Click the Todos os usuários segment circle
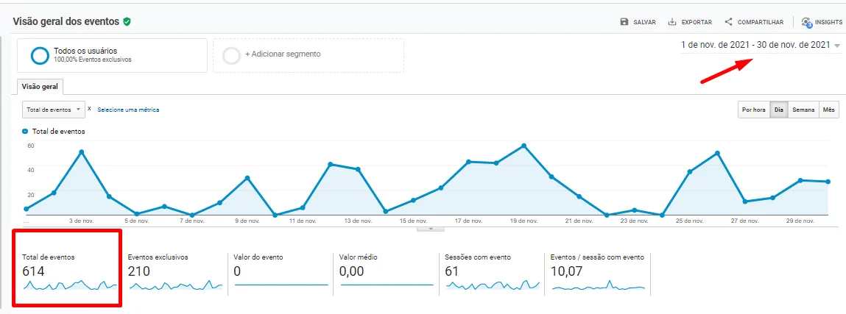The width and height of the screenshot is (846, 314). (40, 55)
